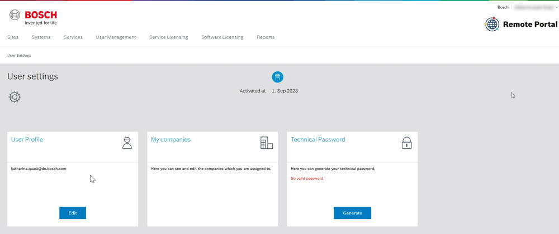
Task: Click the My companies building icon
Action: tap(266, 143)
